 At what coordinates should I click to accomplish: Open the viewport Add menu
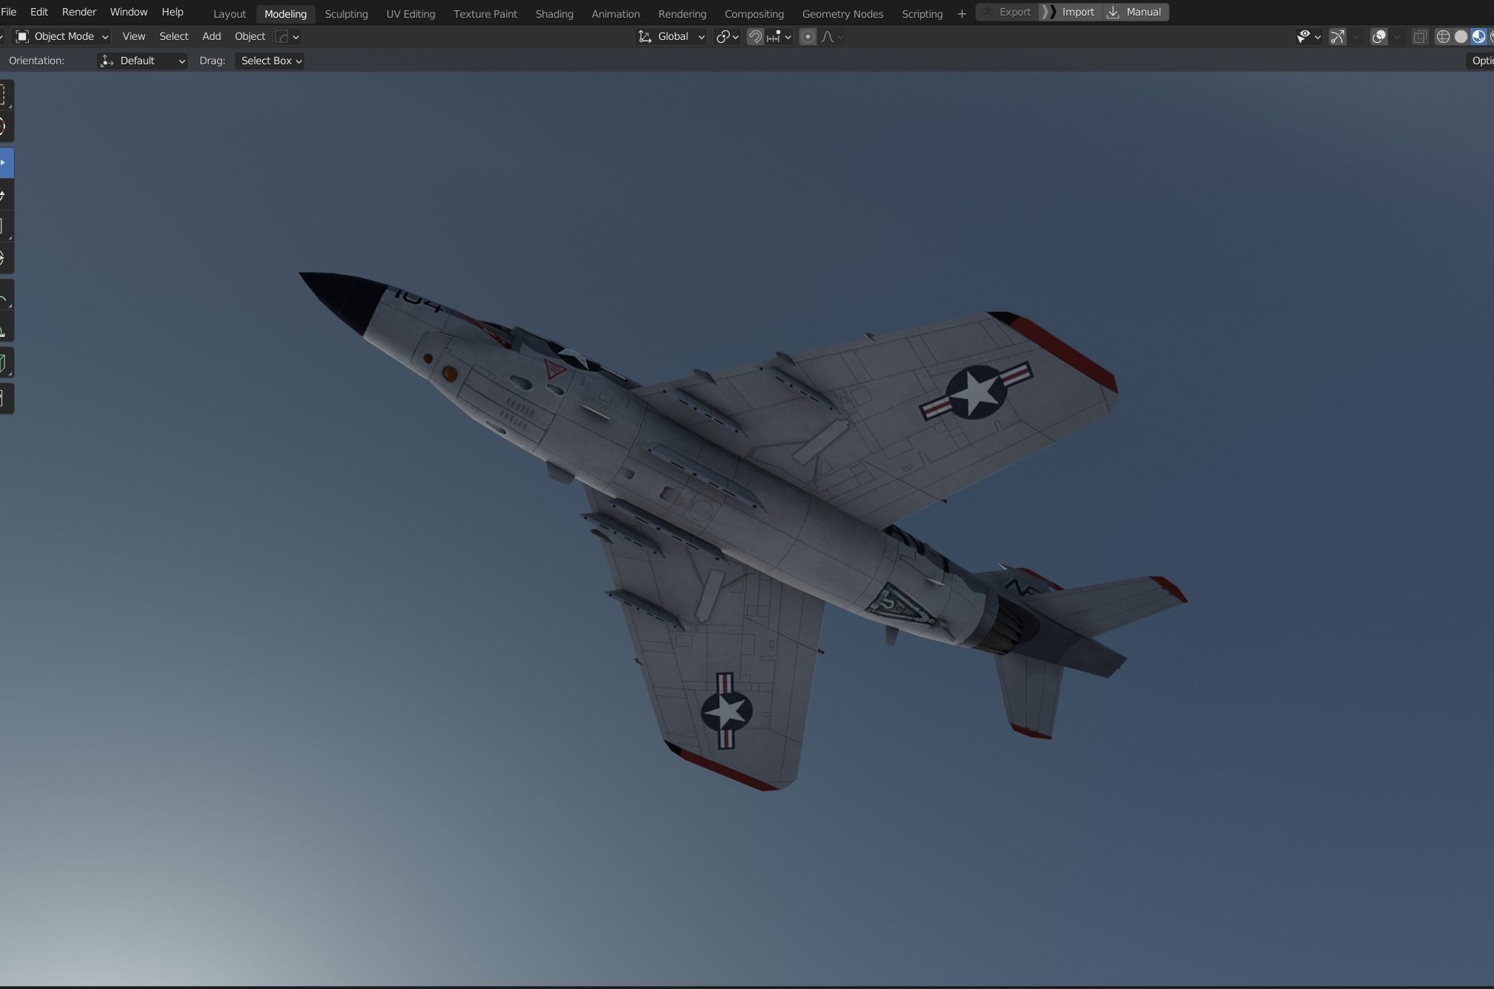(x=211, y=36)
